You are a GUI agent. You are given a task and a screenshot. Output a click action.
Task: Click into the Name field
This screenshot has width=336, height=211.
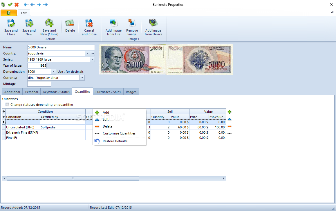pyautogui.click(x=61, y=47)
